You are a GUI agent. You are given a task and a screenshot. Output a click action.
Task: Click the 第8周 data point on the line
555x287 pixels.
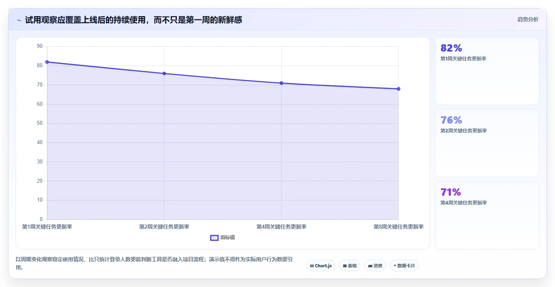point(398,89)
